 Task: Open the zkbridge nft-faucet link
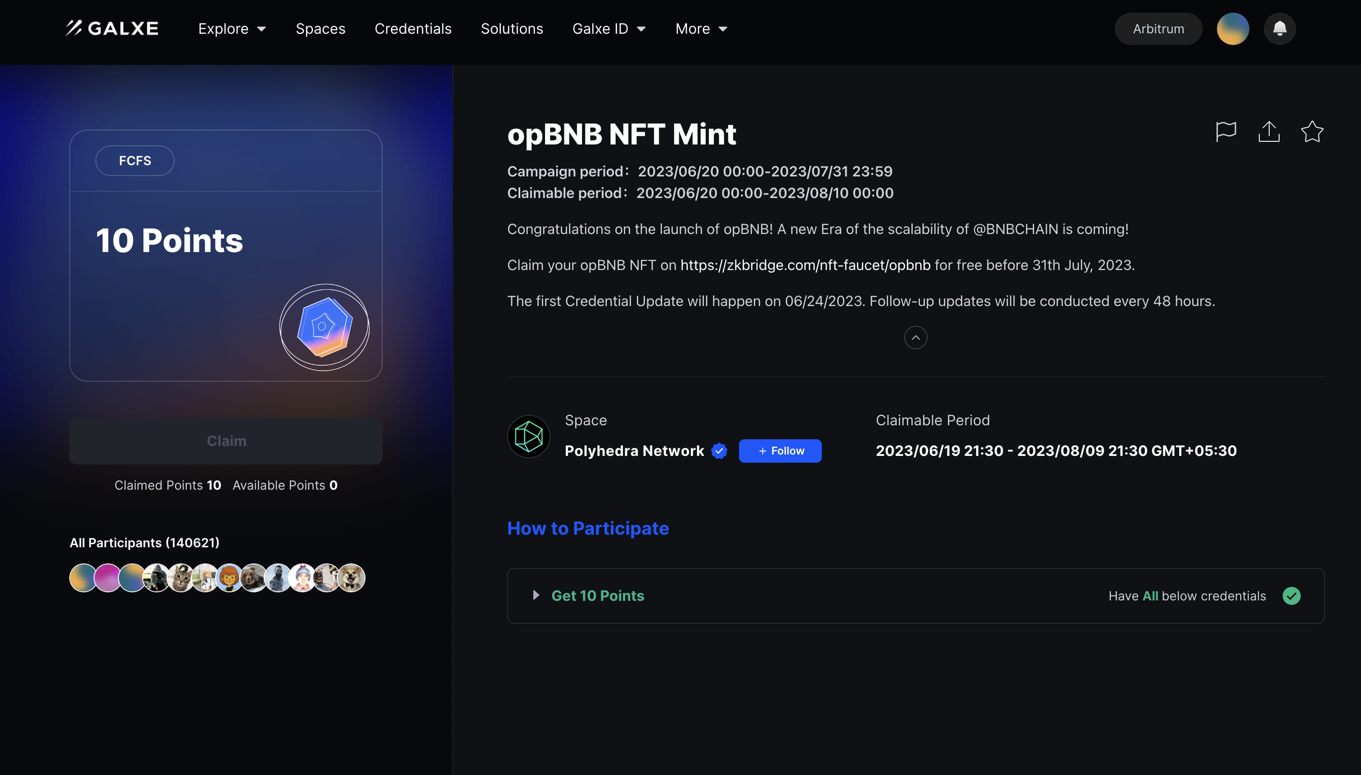tap(805, 265)
